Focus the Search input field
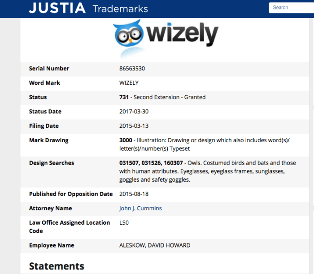314x274 pixels. 292,8
